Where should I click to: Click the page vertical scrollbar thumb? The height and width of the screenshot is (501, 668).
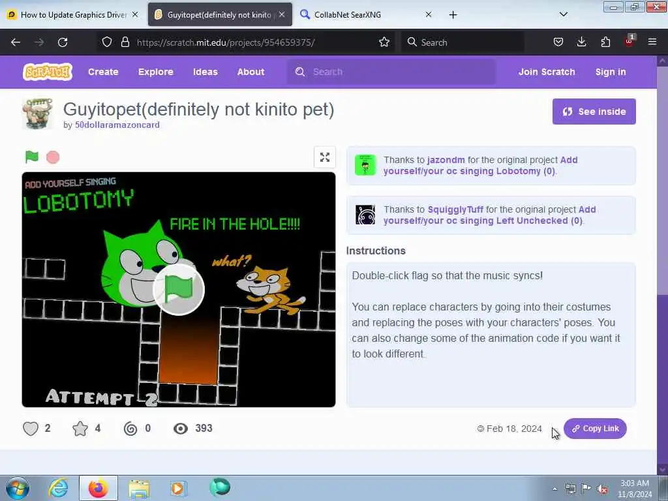[662, 181]
